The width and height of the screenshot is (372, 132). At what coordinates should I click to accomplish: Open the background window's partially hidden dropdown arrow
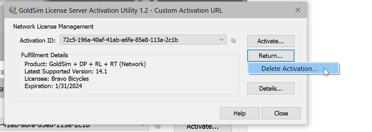click(x=143, y=125)
